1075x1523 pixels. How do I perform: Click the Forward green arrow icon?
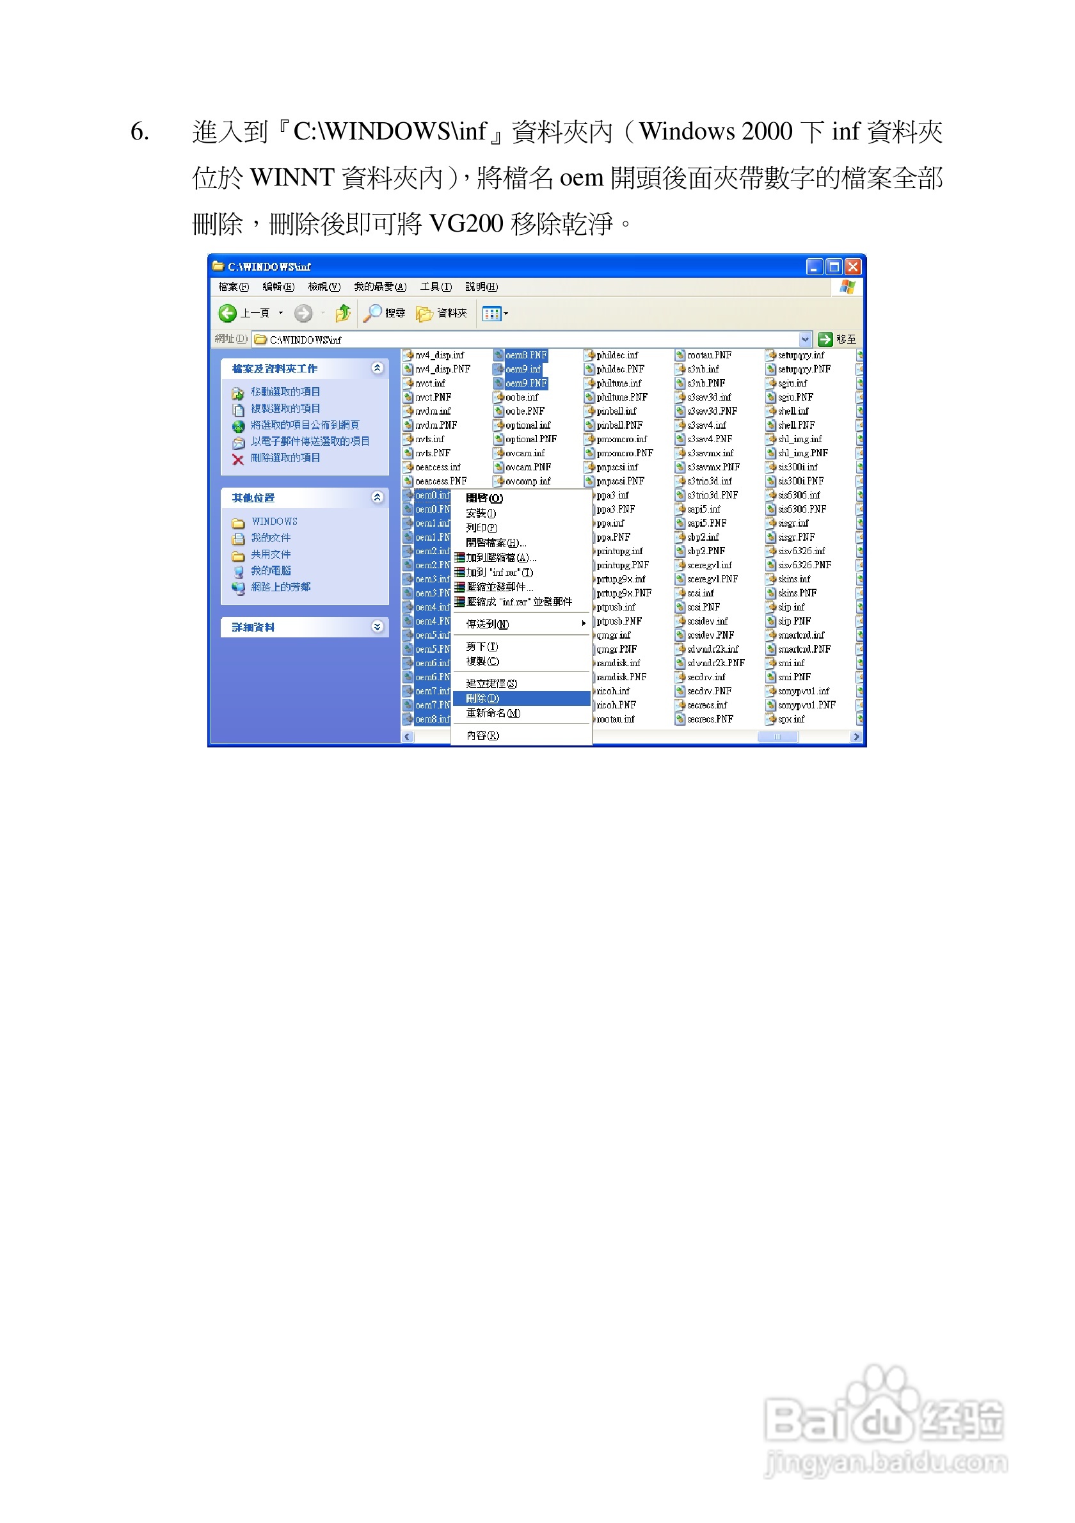303,313
